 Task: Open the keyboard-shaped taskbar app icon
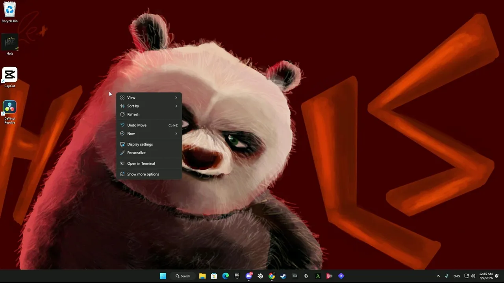coord(295,276)
